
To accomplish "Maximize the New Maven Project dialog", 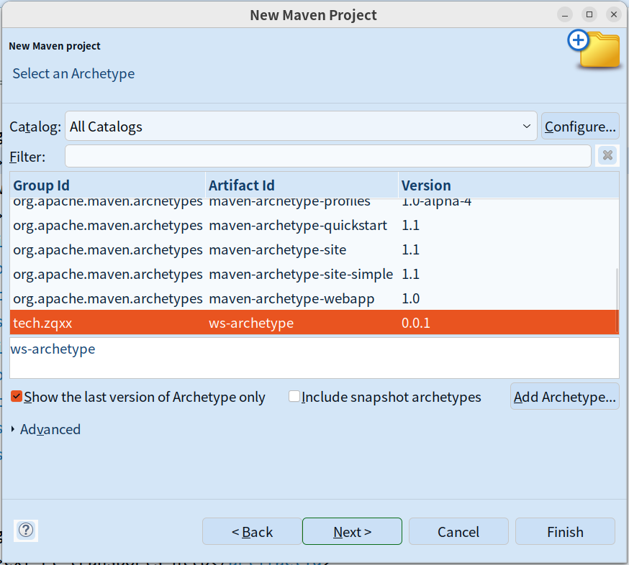I will (x=589, y=14).
